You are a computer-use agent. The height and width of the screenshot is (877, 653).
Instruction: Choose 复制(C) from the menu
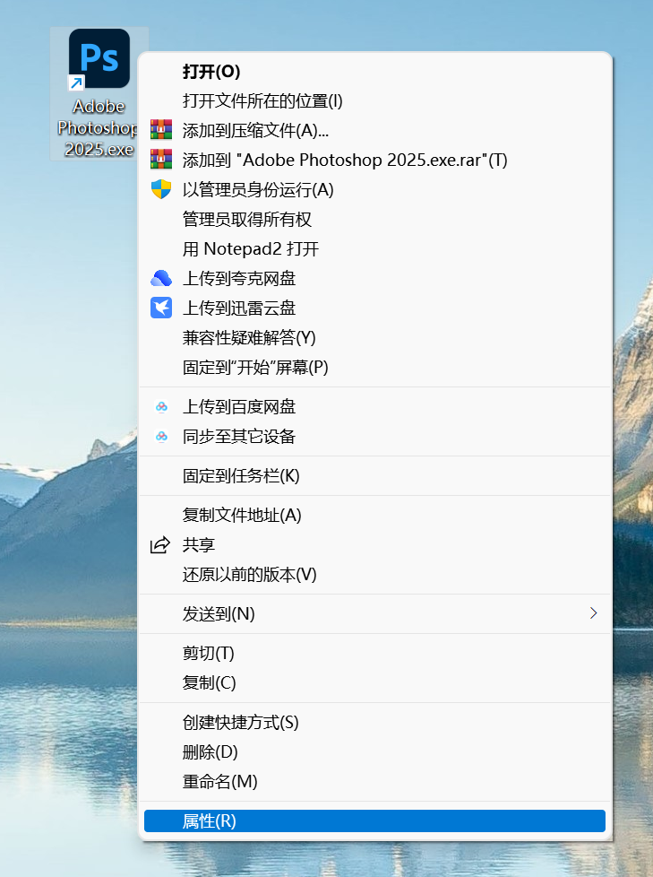pos(374,683)
